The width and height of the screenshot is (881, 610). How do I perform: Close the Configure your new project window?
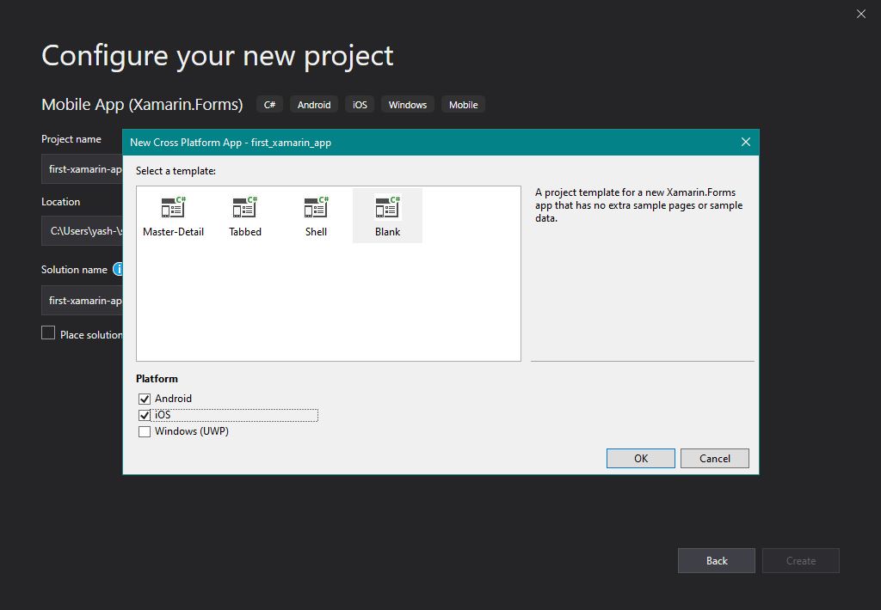(x=860, y=14)
